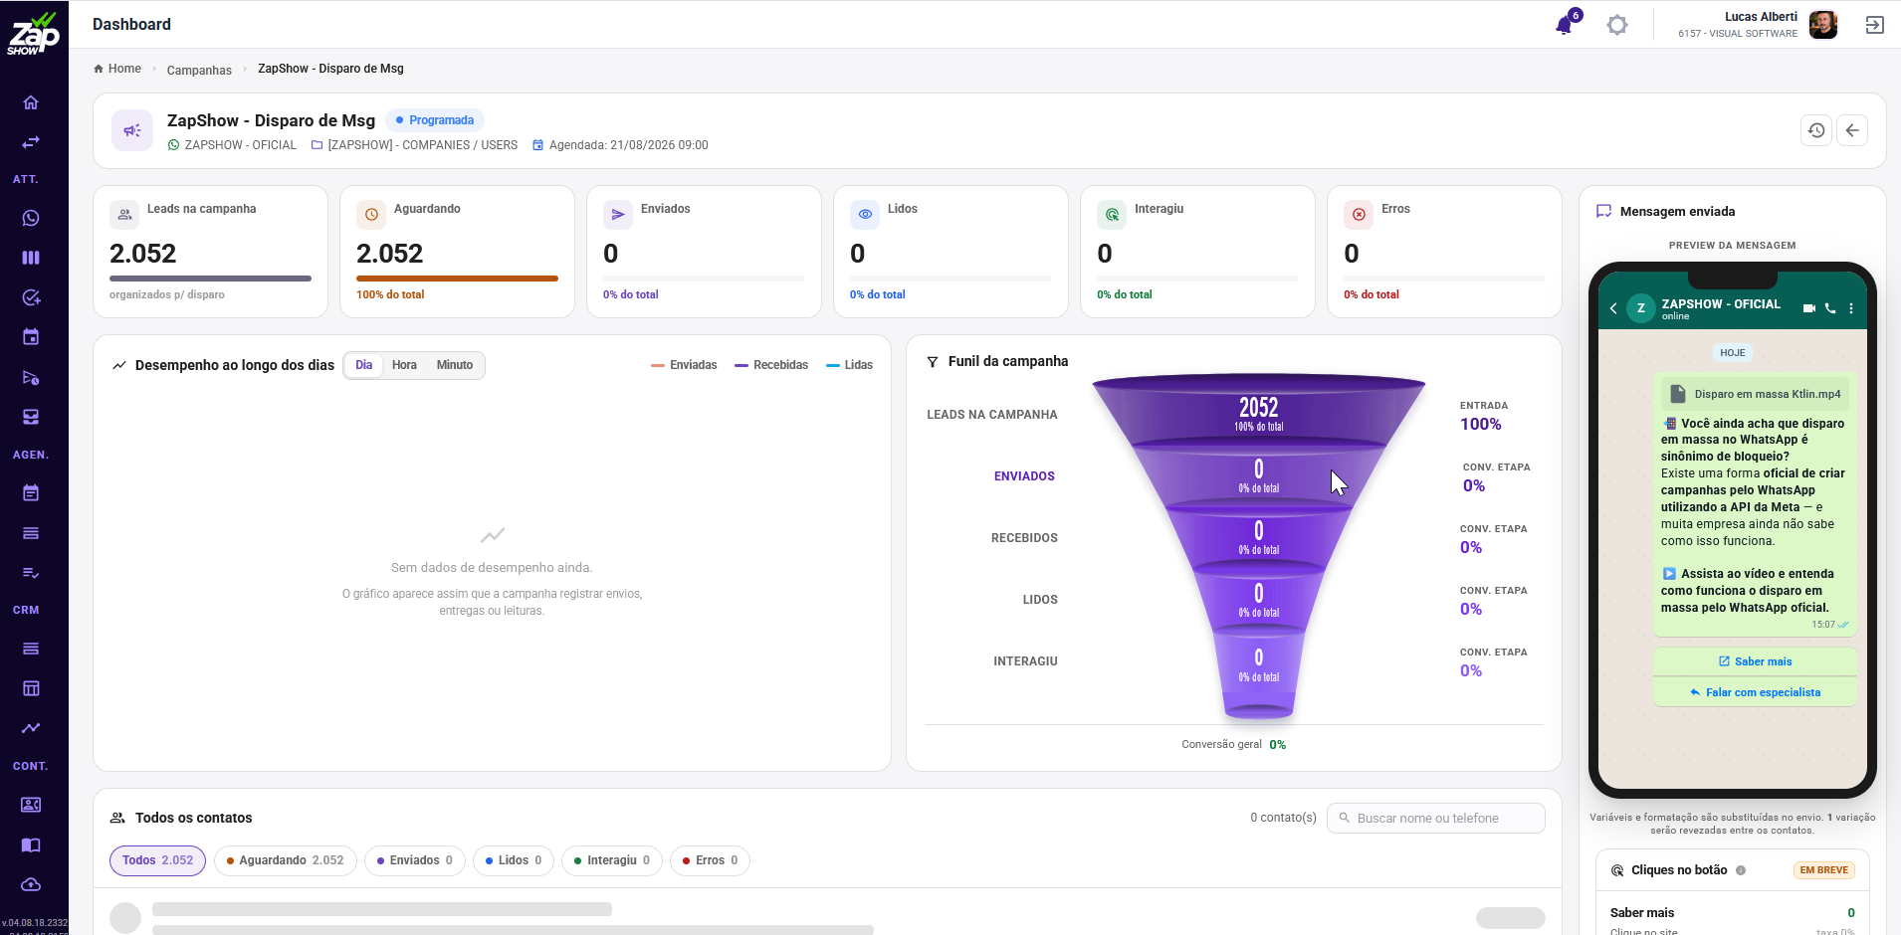
Task: Click the back chevron in the phone preview
Action: pyautogui.click(x=1613, y=308)
